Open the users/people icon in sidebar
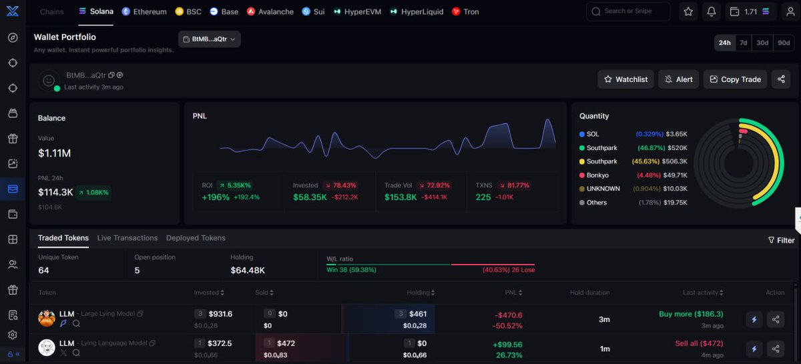This screenshot has width=801, height=364. click(x=13, y=265)
